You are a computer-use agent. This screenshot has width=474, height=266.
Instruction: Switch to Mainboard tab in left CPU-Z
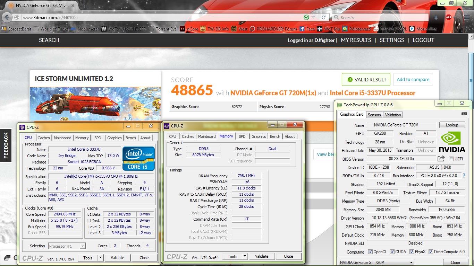click(62, 138)
